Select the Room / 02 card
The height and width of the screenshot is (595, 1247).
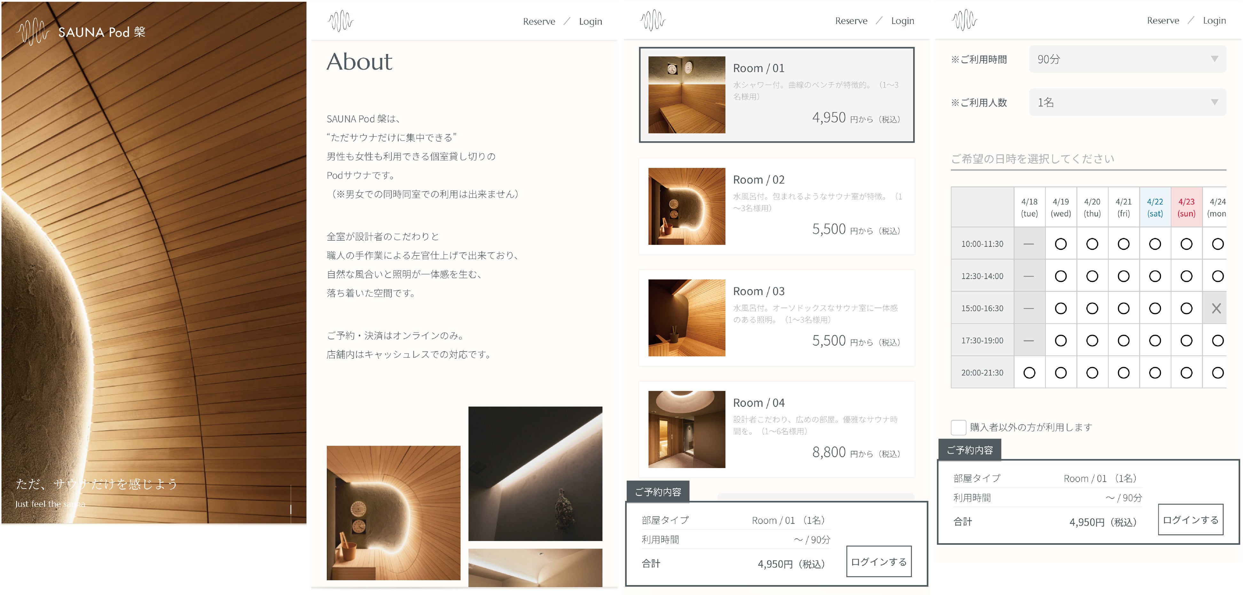point(776,206)
